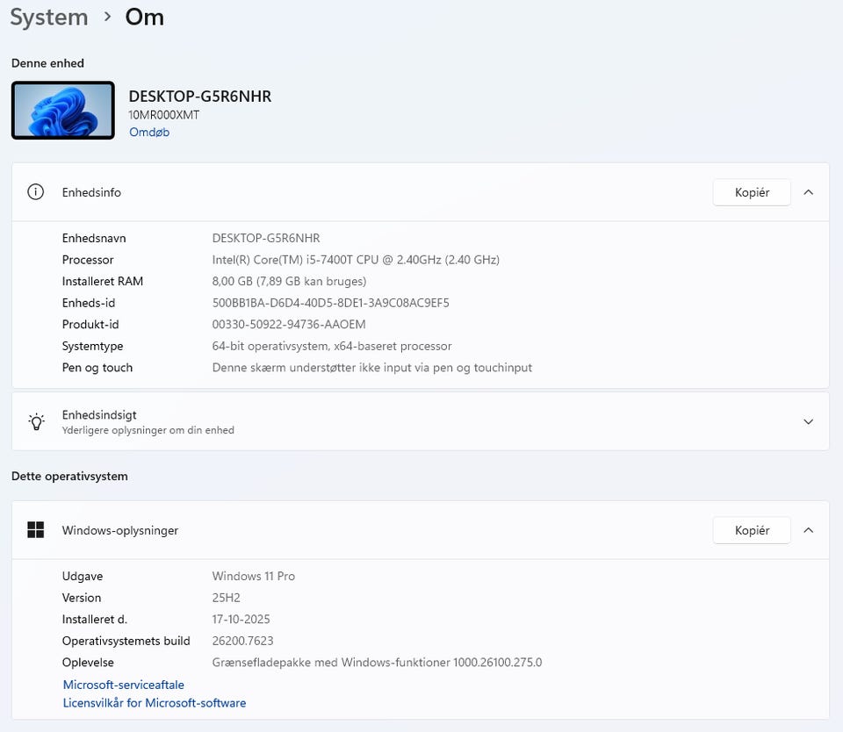Click the Enhedsinfo section title
Screen dimensions: 843x732
click(91, 192)
